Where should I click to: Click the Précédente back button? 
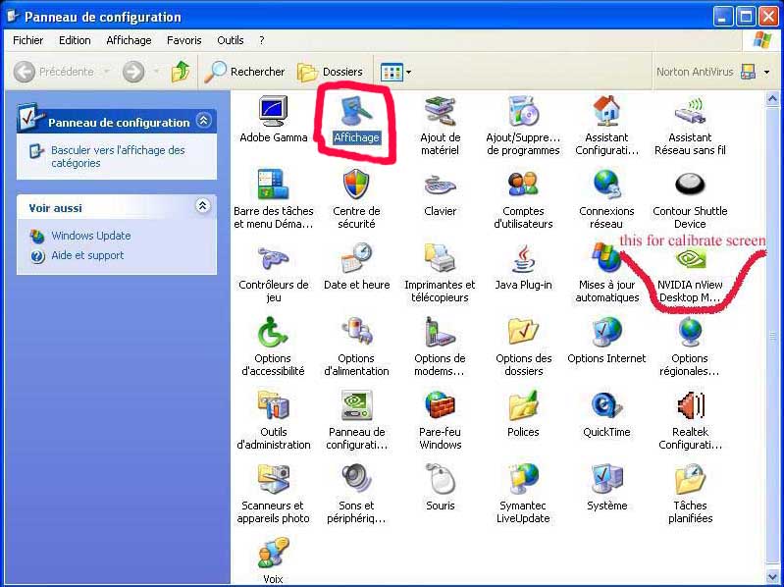(x=54, y=72)
